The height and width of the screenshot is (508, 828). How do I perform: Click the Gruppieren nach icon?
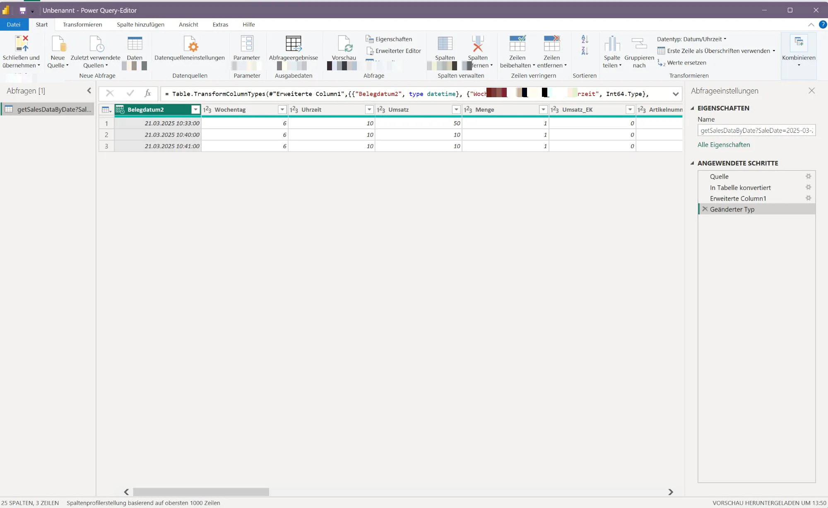click(639, 43)
